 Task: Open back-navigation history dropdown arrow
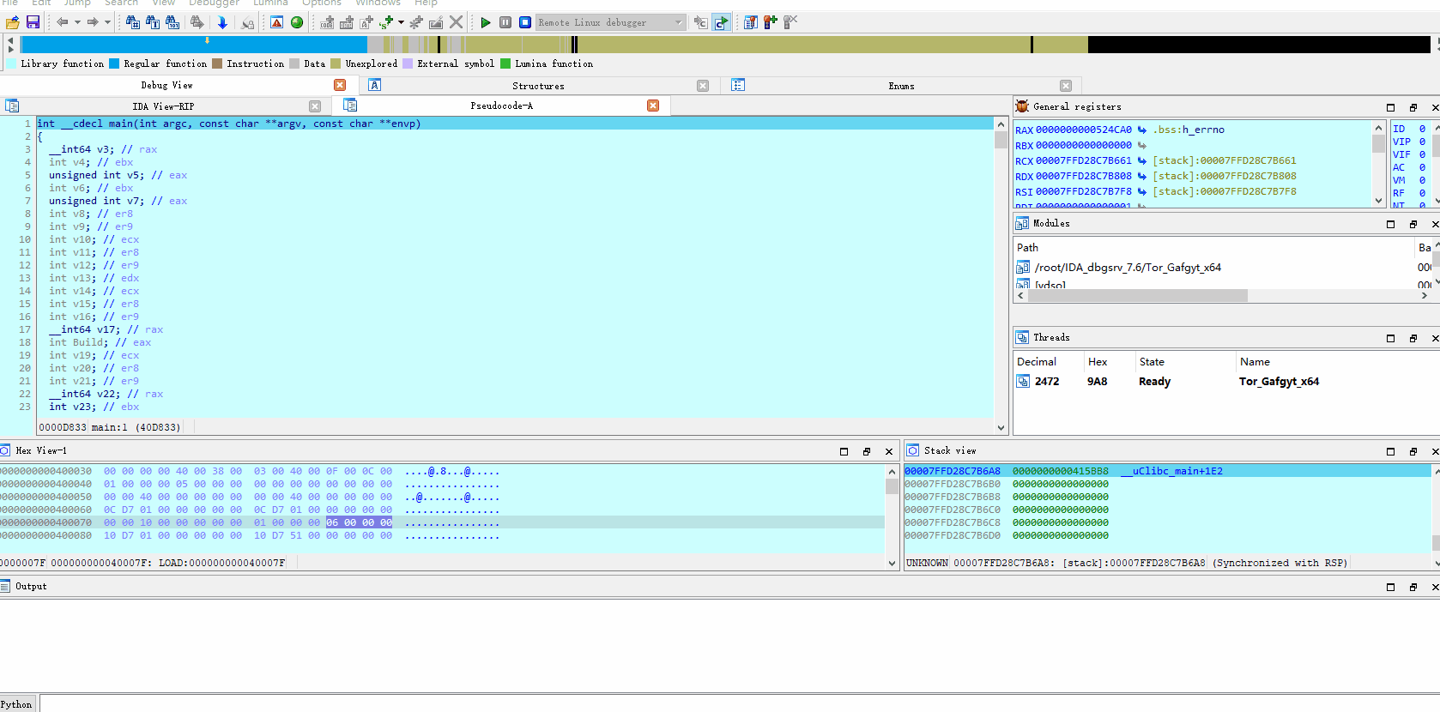77,22
